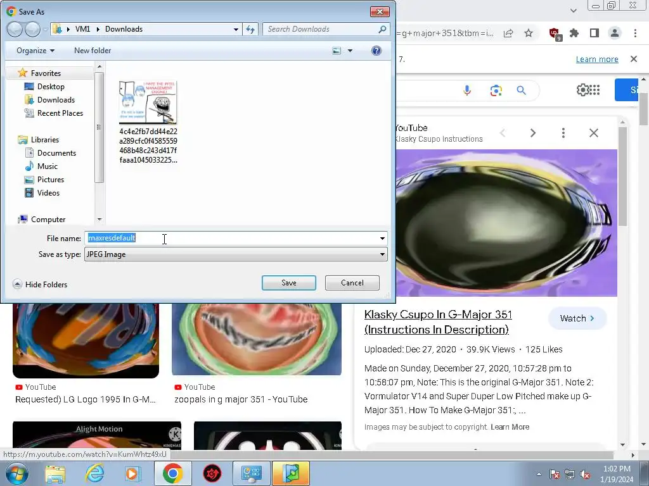649x486 pixels.
Task: Open the Chrome tab search chevron
Action: pyautogui.click(x=573, y=10)
